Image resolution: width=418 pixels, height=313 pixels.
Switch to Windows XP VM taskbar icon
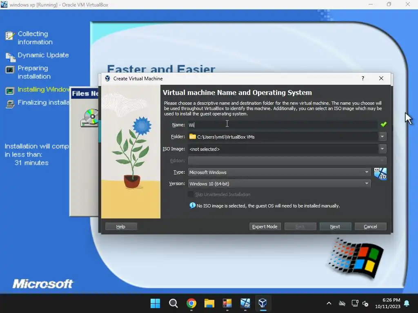point(245,303)
